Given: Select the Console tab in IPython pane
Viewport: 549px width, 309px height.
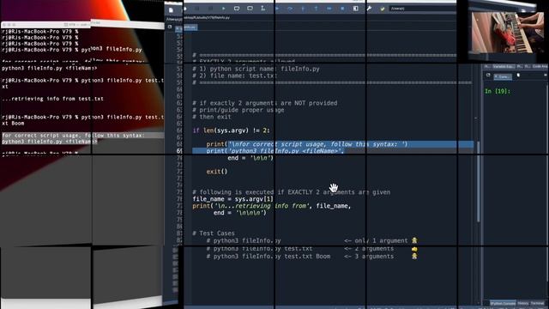Looking at the screenshot, I should pyautogui.click(x=503, y=76).
